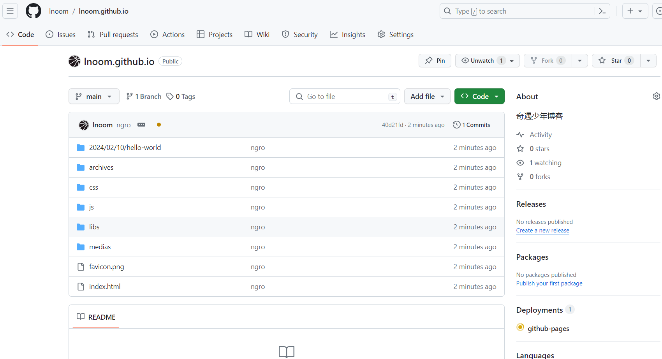
Task: Expand commit message ellipsis button
Action: tap(141, 125)
